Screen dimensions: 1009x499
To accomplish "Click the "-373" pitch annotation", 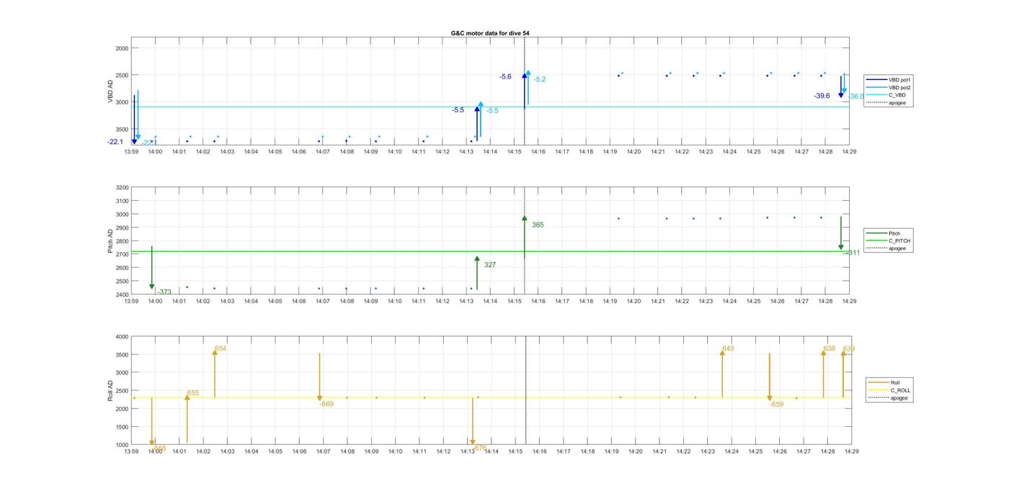I will (x=164, y=292).
